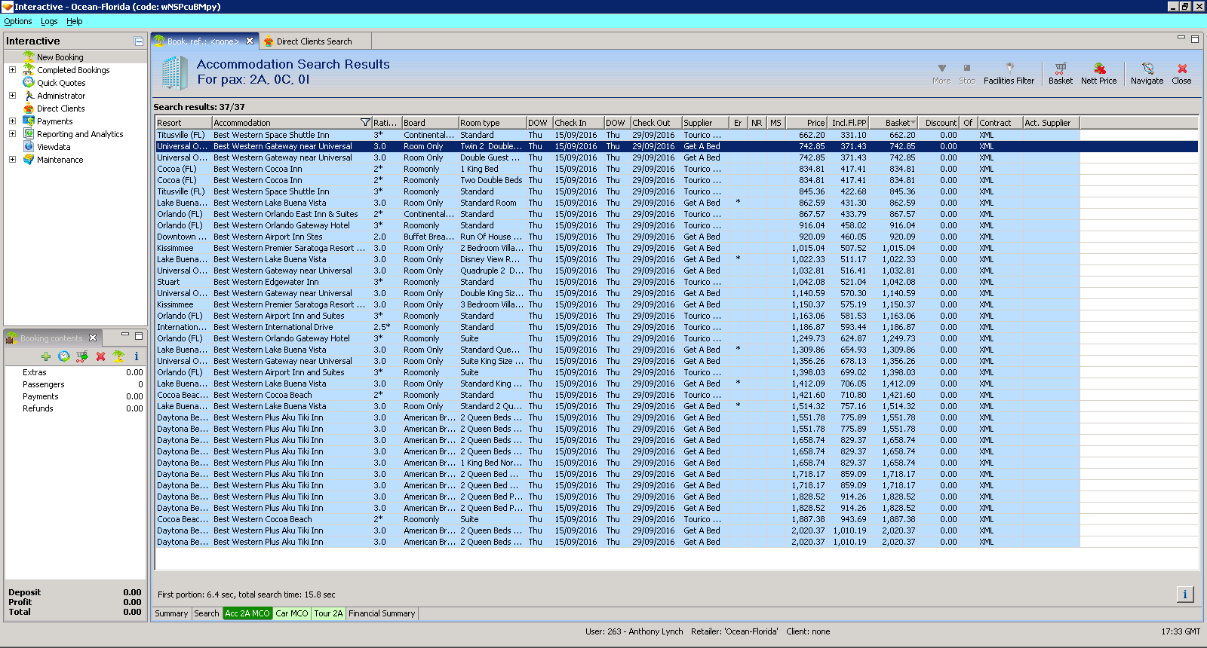
Task: Click the Navigate compass button
Action: (1147, 73)
